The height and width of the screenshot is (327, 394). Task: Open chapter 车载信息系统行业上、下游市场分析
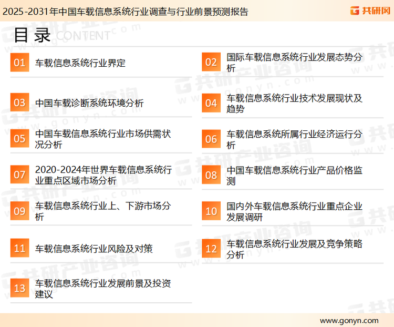103,211
